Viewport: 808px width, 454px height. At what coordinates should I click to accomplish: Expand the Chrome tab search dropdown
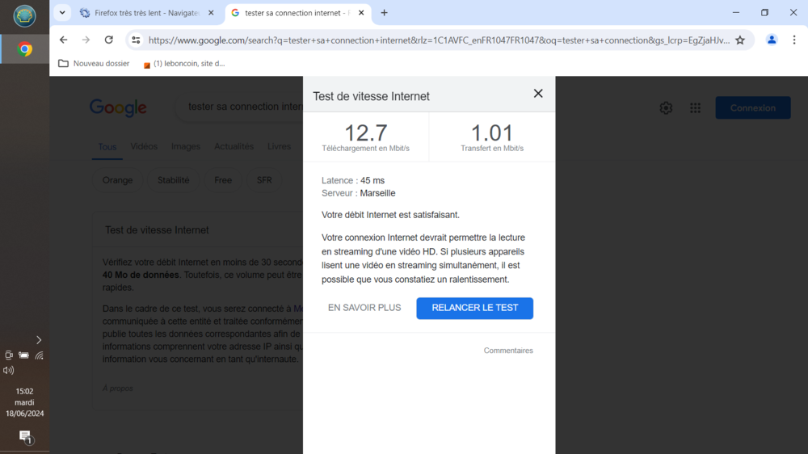coord(62,13)
